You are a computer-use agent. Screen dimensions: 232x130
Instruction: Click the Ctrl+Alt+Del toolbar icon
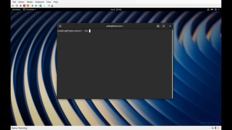(13, 6)
